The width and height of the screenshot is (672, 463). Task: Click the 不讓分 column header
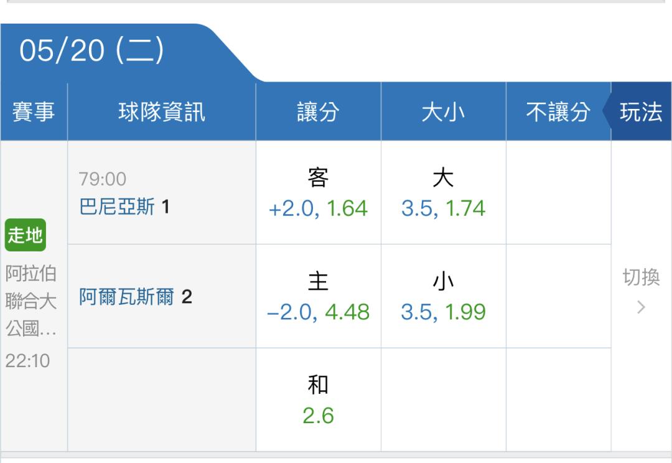[x=558, y=112]
